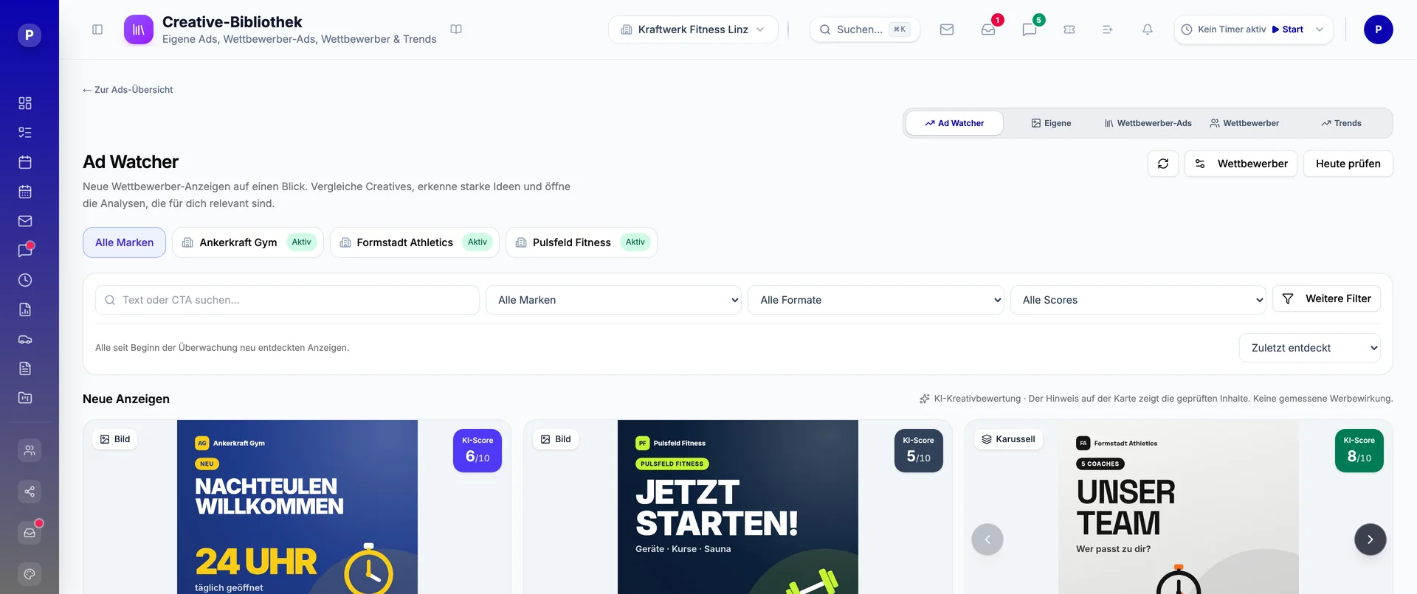Image resolution: width=1417 pixels, height=594 pixels.
Task: Refresh the Ad Watcher with the reload icon
Action: point(1163,164)
